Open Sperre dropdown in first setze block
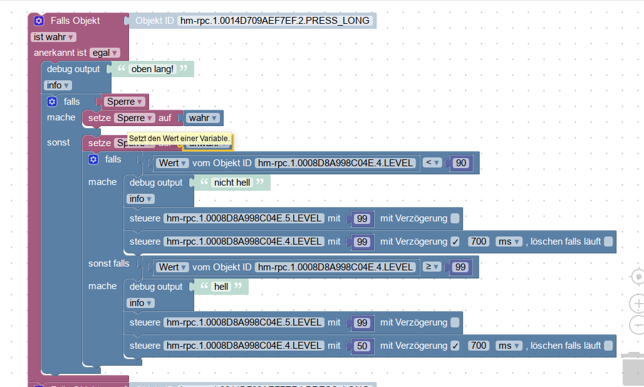This screenshot has height=387, width=644. tap(135, 118)
